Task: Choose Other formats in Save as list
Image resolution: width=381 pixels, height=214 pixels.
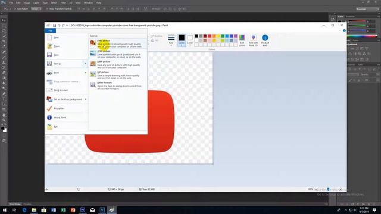Action: [x=118, y=86]
